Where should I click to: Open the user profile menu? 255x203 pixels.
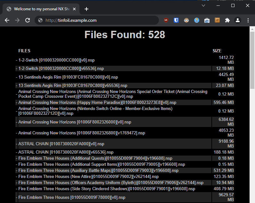tap(238, 20)
